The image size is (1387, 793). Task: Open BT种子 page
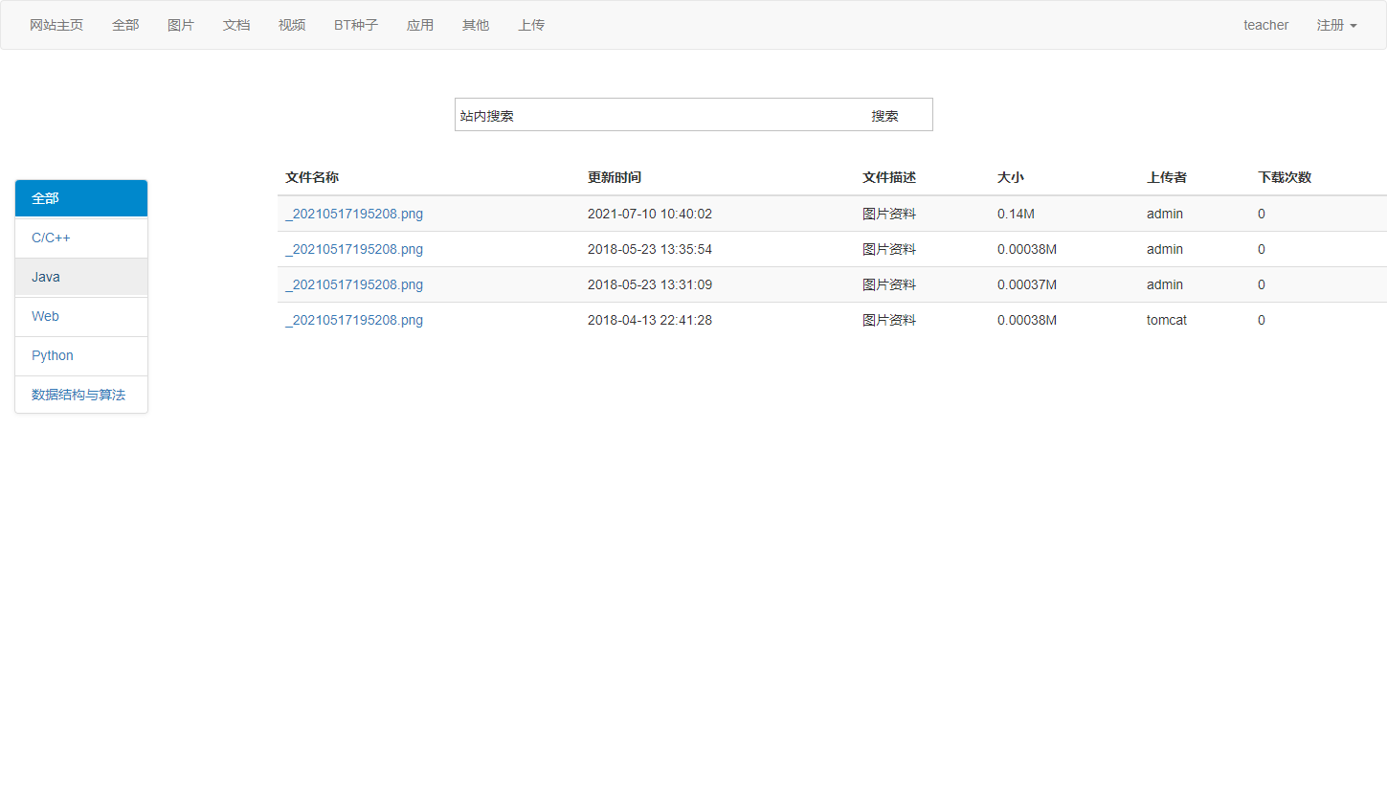356,25
